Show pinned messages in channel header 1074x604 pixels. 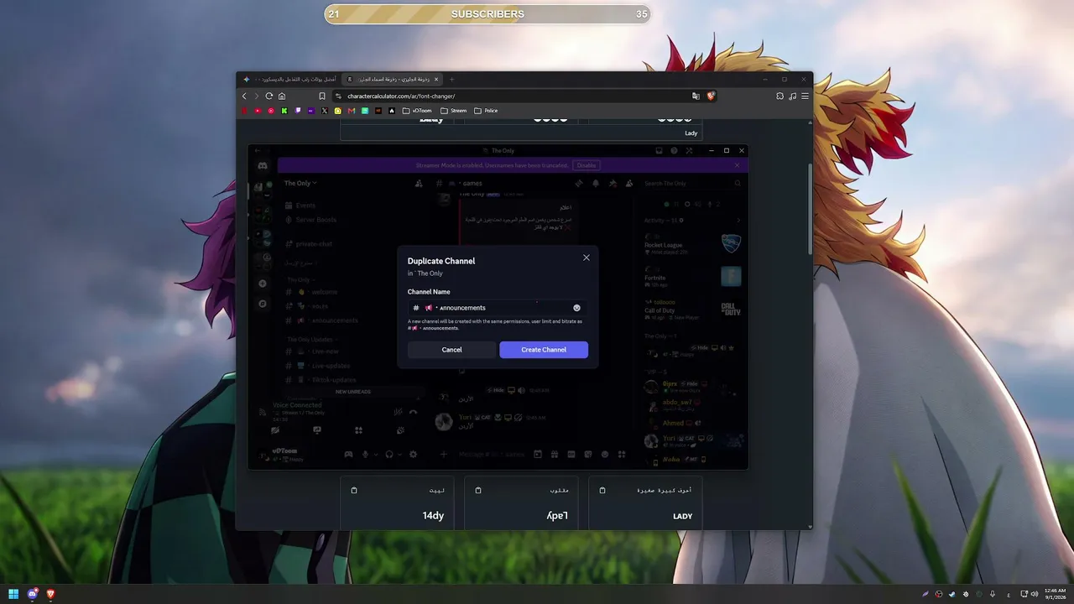(613, 183)
